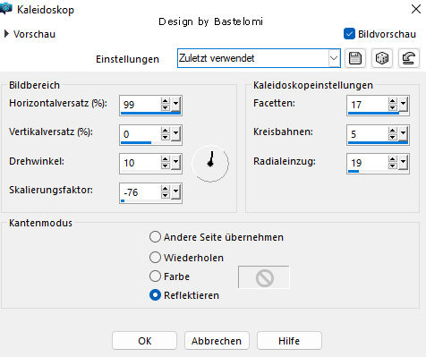The width and height of the screenshot is (426, 357).
Task: Select the Wiederholen radio button
Action: (x=155, y=258)
